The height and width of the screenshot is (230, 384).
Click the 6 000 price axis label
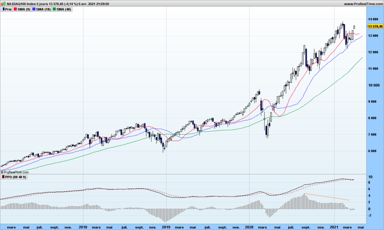coord(372,151)
